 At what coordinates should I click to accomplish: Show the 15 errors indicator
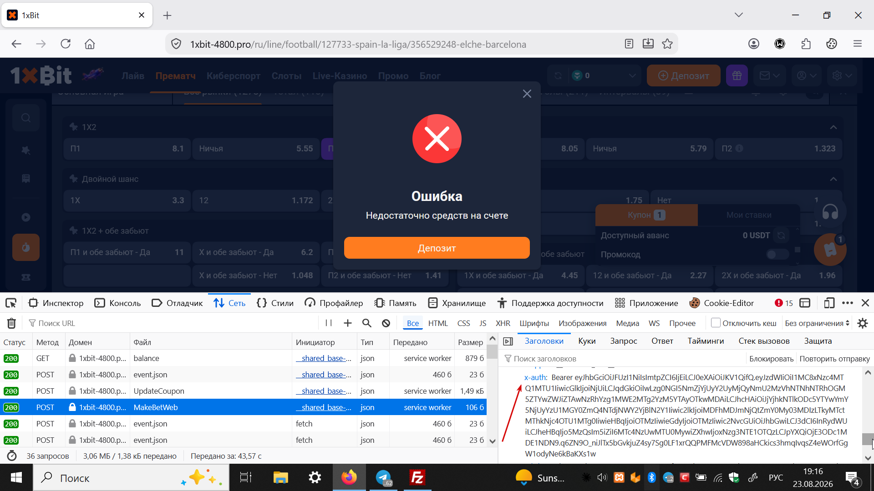(784, 303)
